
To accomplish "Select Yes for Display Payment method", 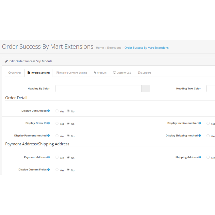I will click(57, 136).
